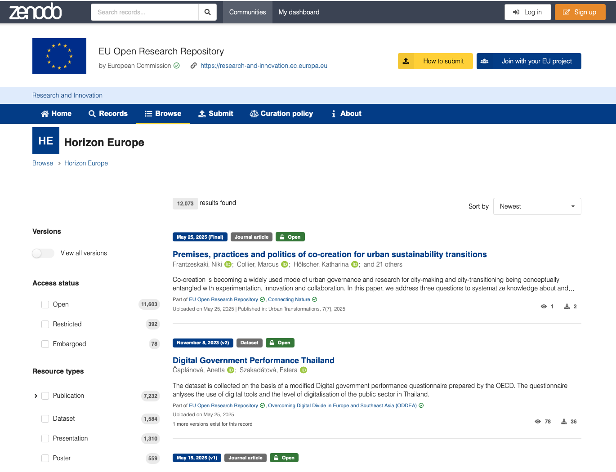Click the HE Horizon Europe badge icon
Viewport: 616px width, 472px height.
point(46,141)
